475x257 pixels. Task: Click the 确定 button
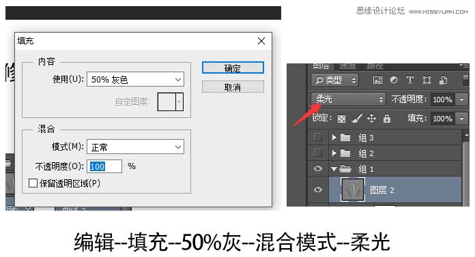(233, 67)
